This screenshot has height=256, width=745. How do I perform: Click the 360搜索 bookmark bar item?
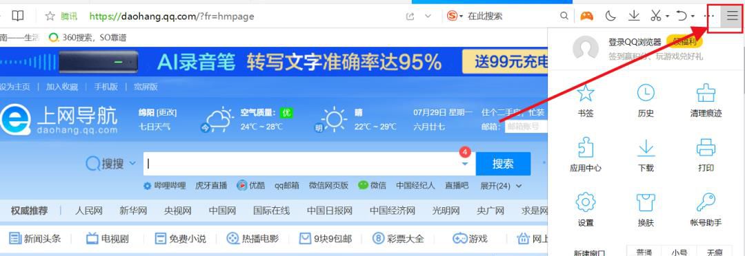(x=88, y=37)
